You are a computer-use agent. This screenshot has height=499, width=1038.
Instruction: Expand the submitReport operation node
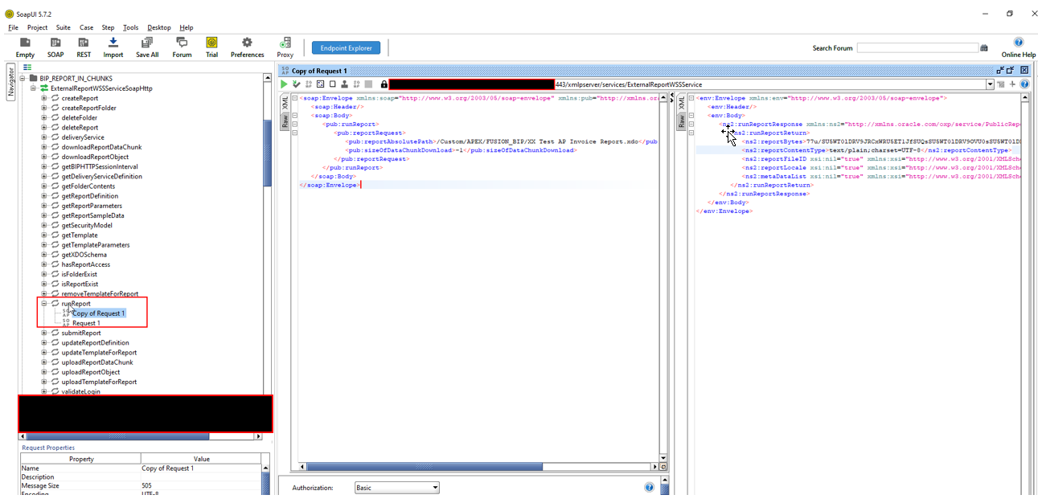[x=44, y=333]
